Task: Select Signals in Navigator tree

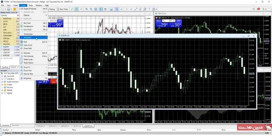Action: click(x=10, y=93)
